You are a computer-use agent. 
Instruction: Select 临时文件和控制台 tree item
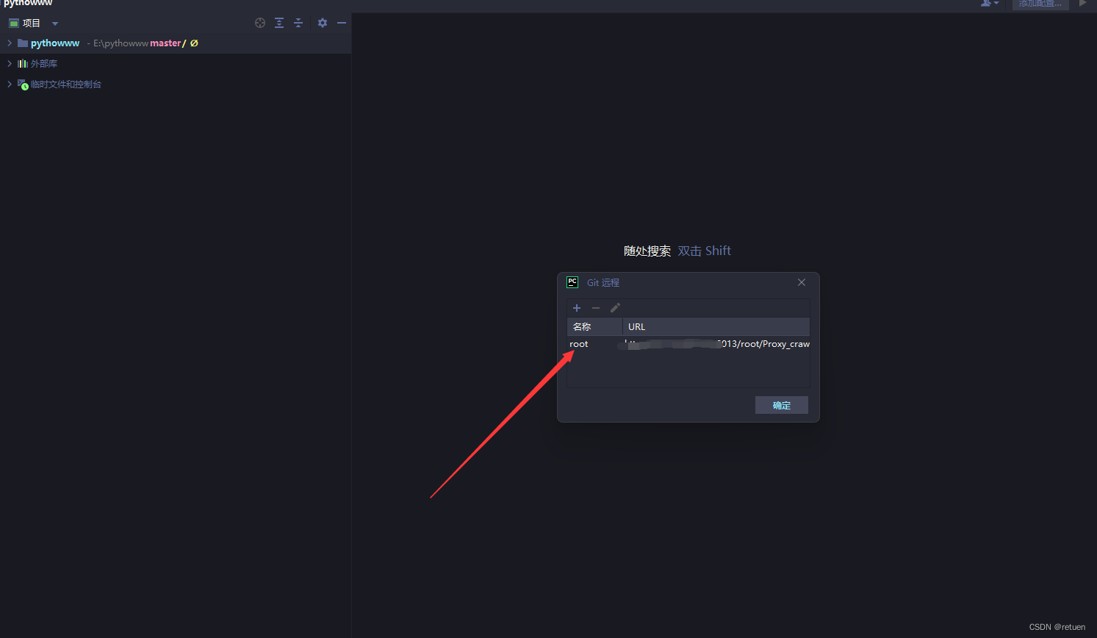(x=66, y=85)
